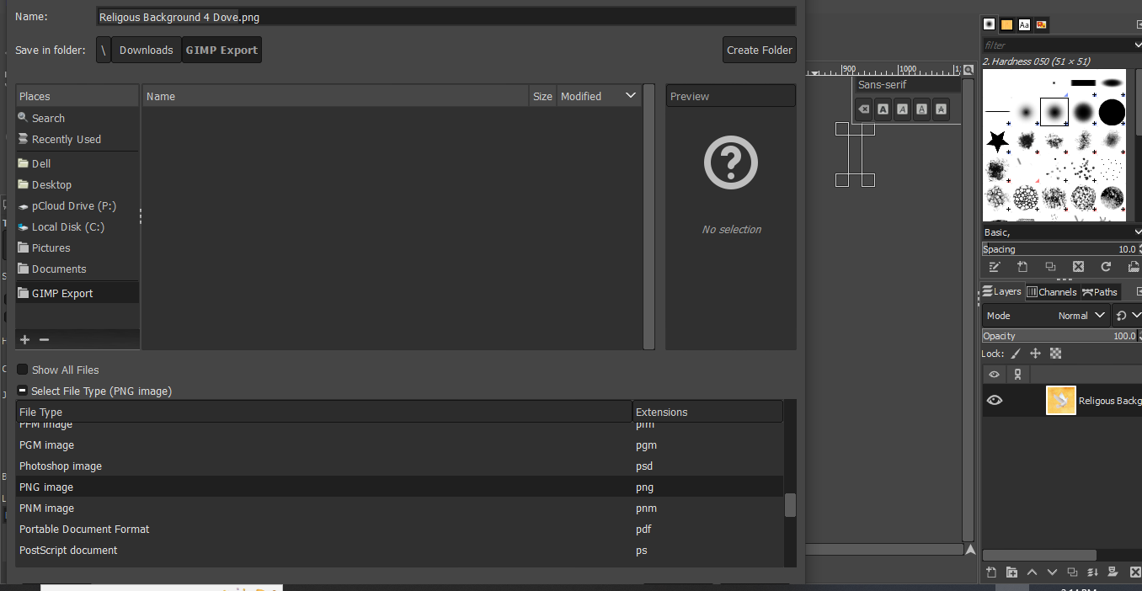Open the Document History tab icon
Viewport: 1142px width, 591px height.
coord(1042,24)
